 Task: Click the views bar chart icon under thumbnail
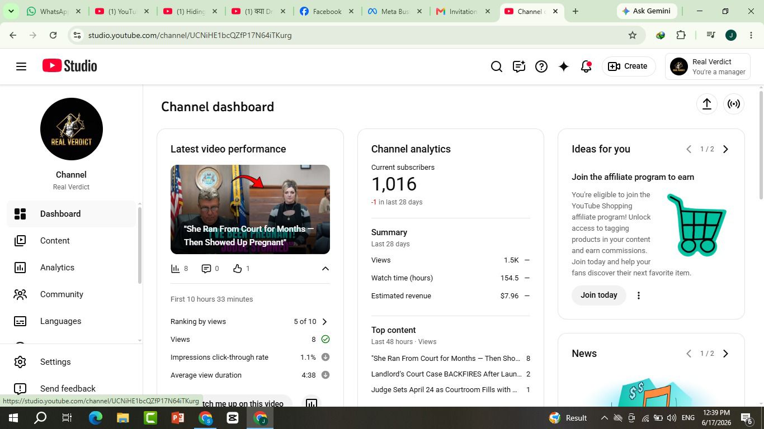tap(176, 269)
